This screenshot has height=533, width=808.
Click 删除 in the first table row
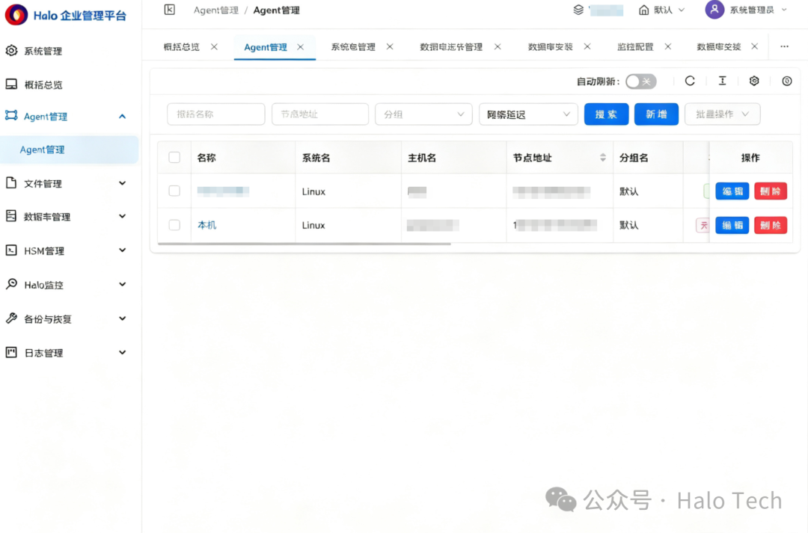771,191
